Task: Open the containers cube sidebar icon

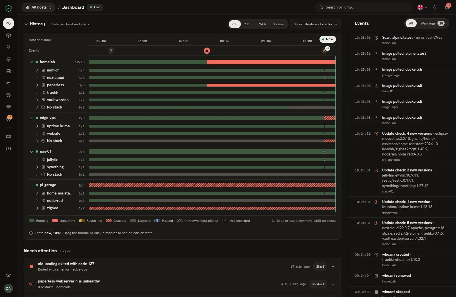Action: (x=9, y=35)
